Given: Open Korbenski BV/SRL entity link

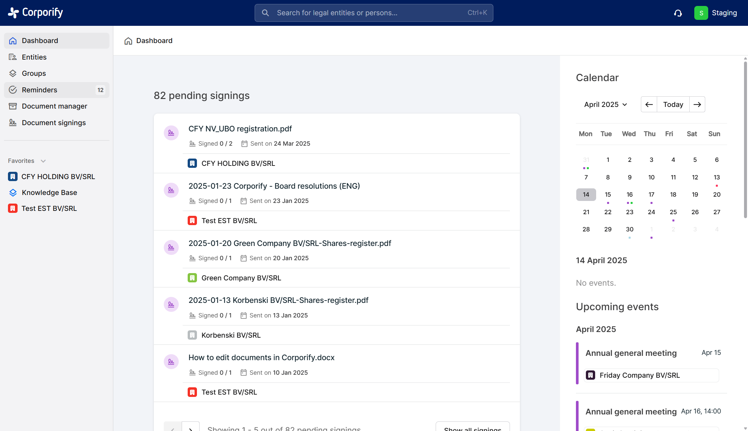Looking at the screenshot, I should coord(231,335).
